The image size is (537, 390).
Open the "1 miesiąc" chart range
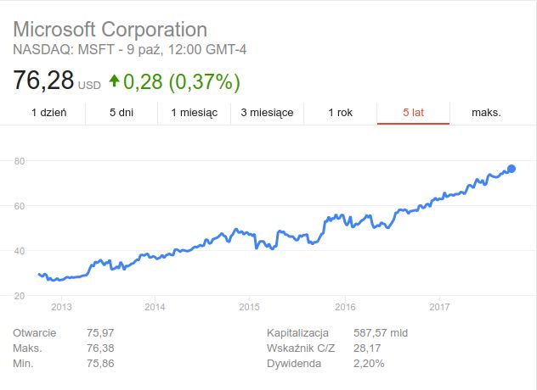click(x=195, y=112)
